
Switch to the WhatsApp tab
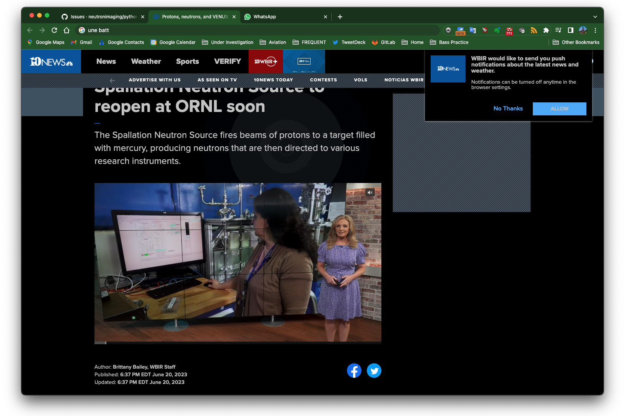coord(283,17)
